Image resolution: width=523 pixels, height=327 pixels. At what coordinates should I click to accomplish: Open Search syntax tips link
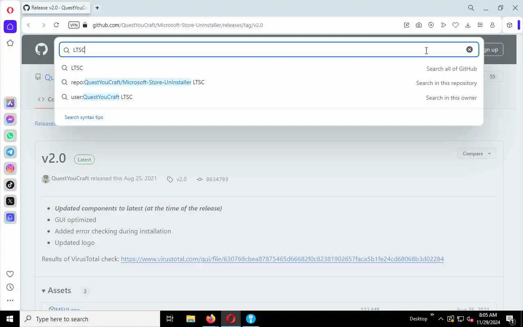pos(84,117)
